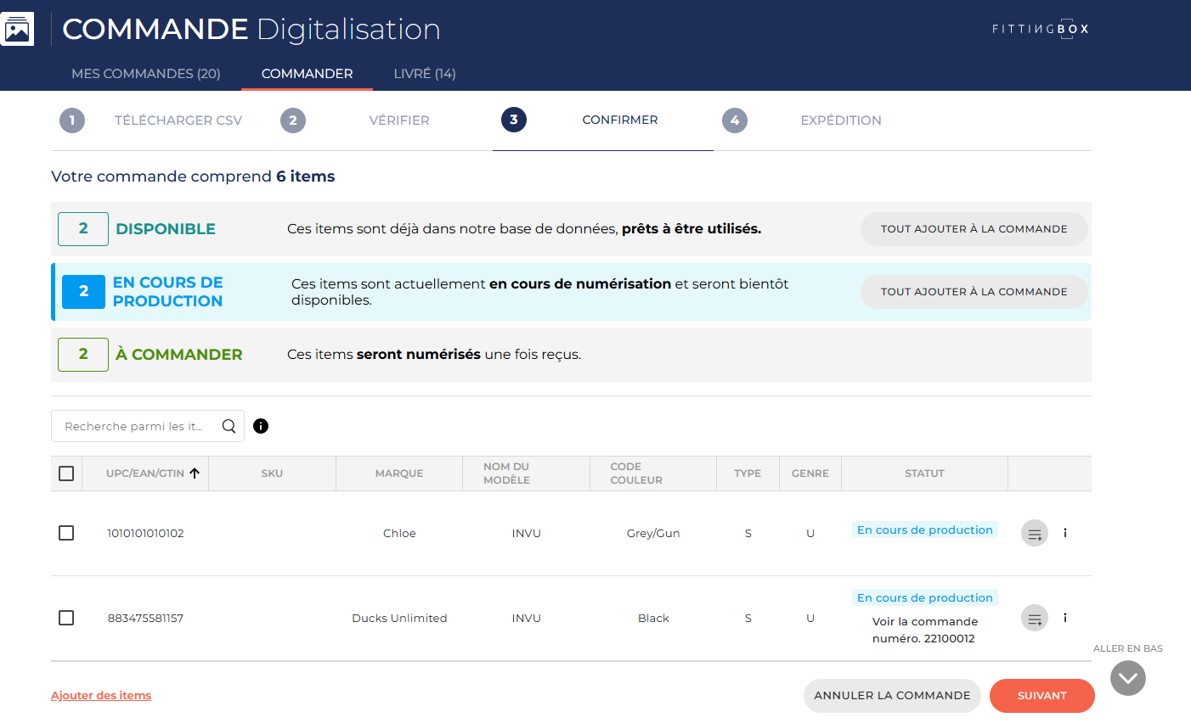Click add-to-order list icon for Chloe row
This screenshot has width=1191, height=723.
coord(1034,534)
